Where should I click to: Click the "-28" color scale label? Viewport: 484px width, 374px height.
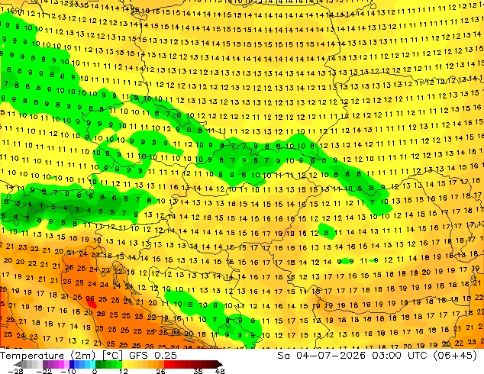[15, 371]
